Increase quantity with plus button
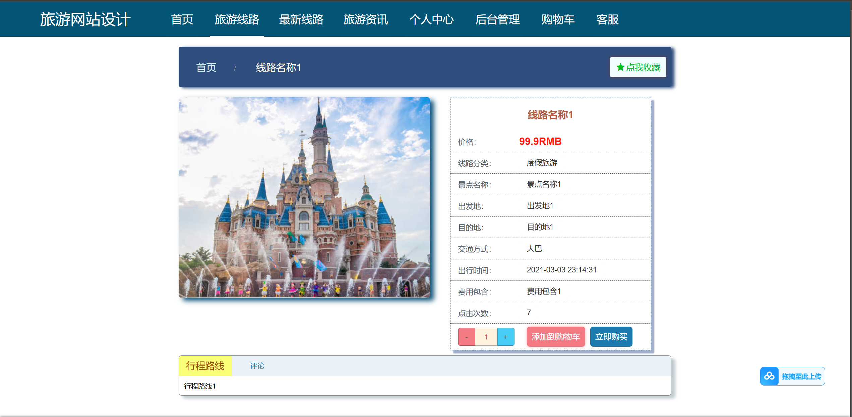 coord(506,337)
